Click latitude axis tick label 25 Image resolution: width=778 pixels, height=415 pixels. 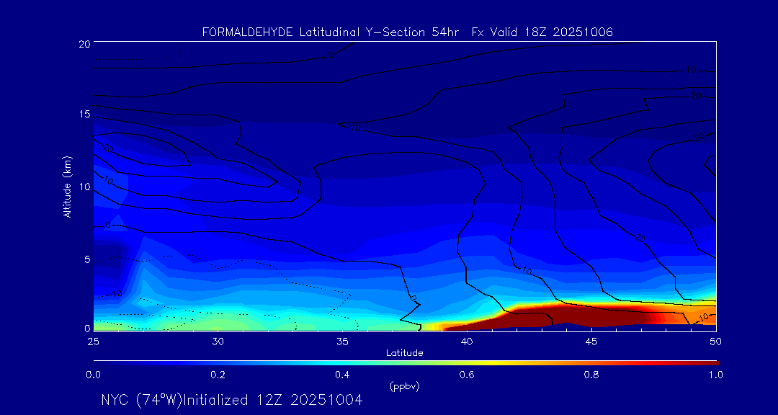click(x=93, y=341)
